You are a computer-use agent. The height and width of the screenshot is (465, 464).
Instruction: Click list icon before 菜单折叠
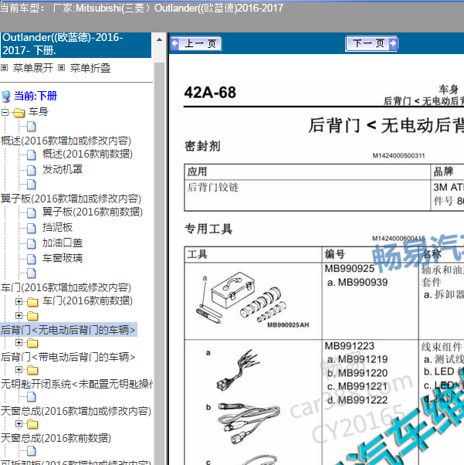61,68
